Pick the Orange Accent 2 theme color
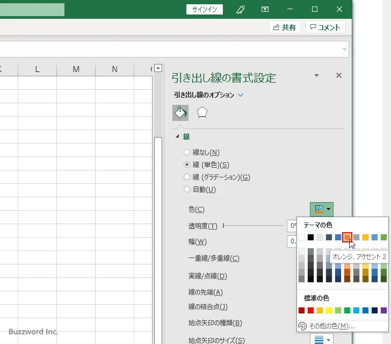The image size is (391, 344). [347, 237]
